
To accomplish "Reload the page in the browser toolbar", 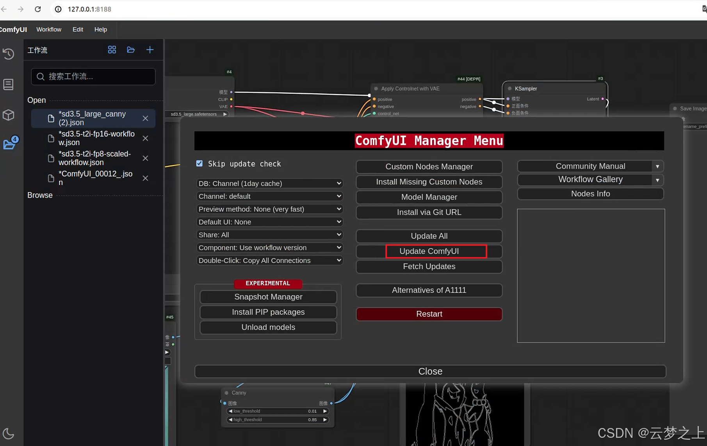I will point(38,9).
